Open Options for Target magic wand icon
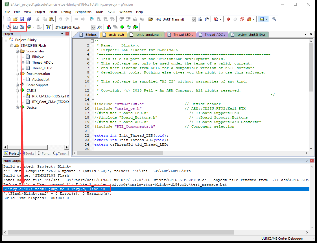317x243 pixels. [x=100, y=27]
